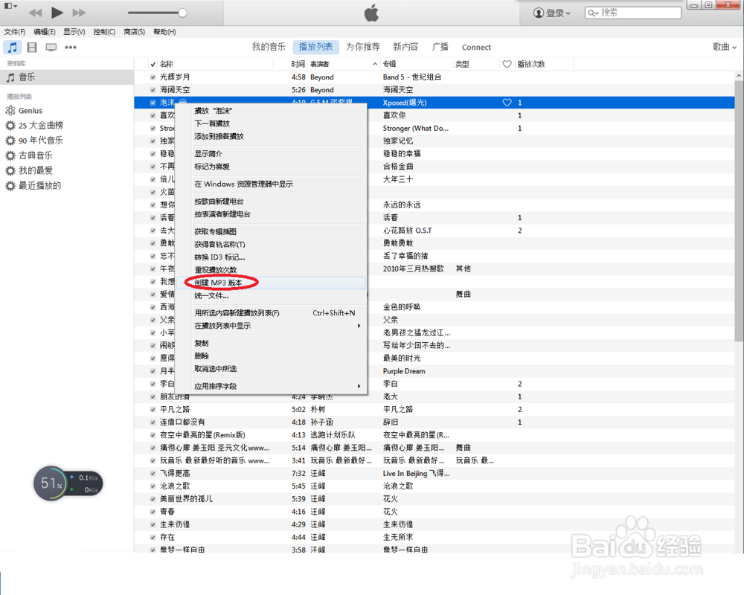The image size is (744, 595).
Task: Open the 文件(F) menu
Action: [15, 32]
